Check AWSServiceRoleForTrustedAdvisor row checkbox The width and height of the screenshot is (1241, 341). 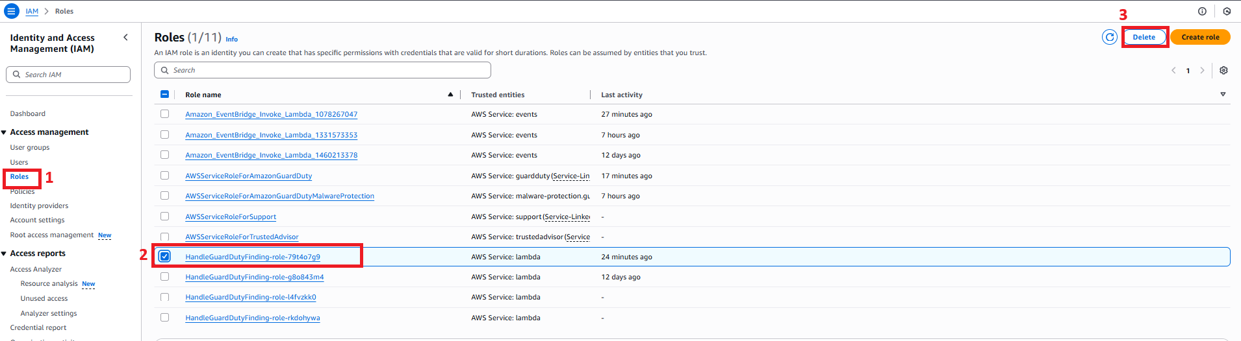pyautogui.click(x=164, y=236)
